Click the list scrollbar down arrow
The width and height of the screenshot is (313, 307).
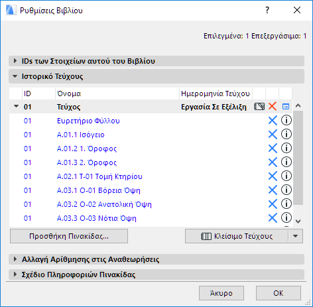tap(298, 221)
